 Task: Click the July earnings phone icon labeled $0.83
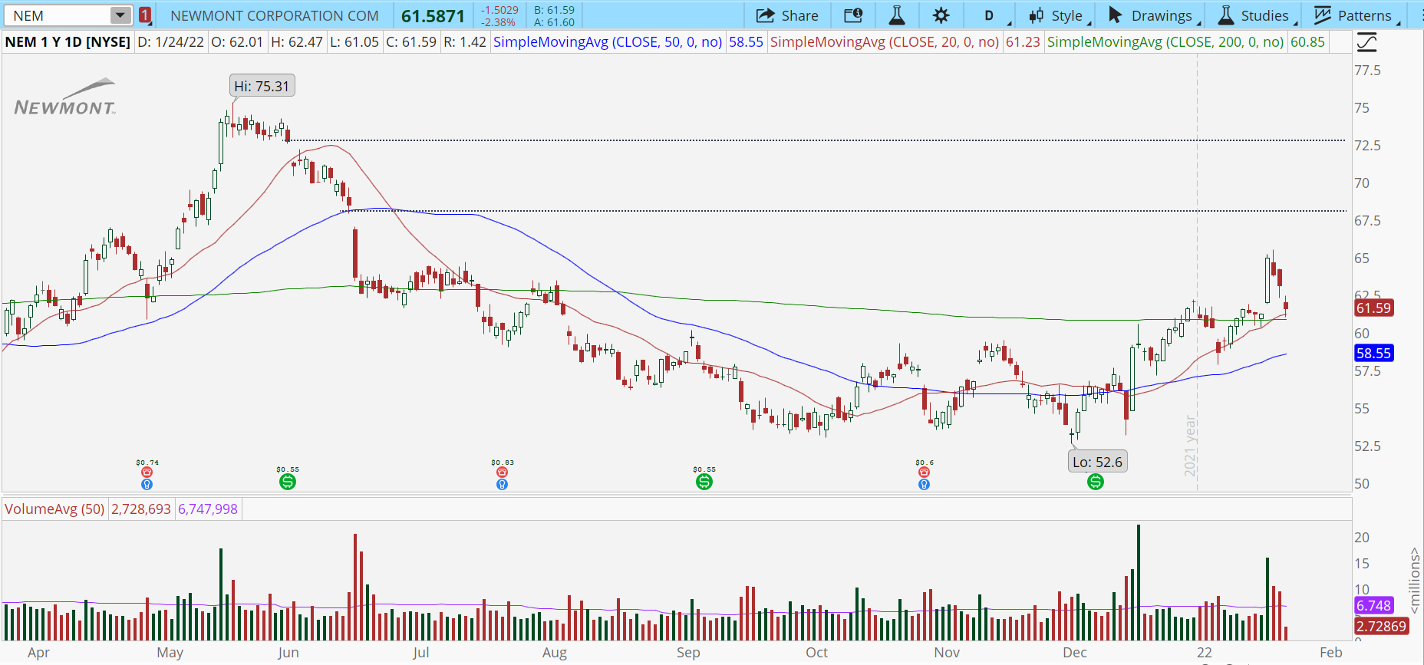pyautogui.click(x=502, y=472)
